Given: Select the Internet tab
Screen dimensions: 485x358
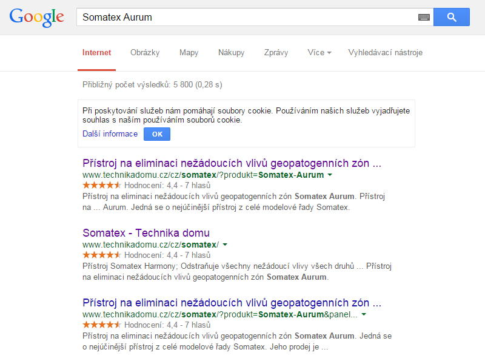Looking at the screenshot, I should click(96, 53).
